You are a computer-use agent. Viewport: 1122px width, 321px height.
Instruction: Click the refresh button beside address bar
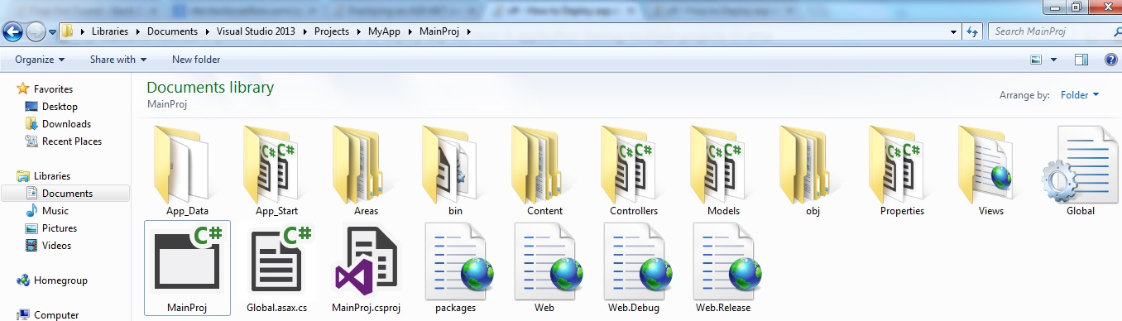pyautogui.click(x=973, y=31)
